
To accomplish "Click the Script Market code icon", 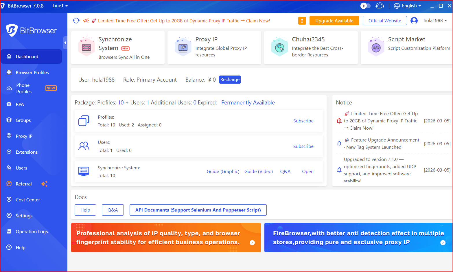I will (376, 47).
